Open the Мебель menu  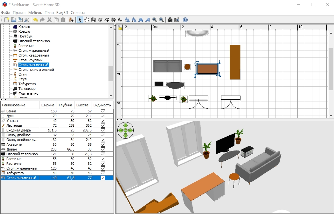coord(35,13)
